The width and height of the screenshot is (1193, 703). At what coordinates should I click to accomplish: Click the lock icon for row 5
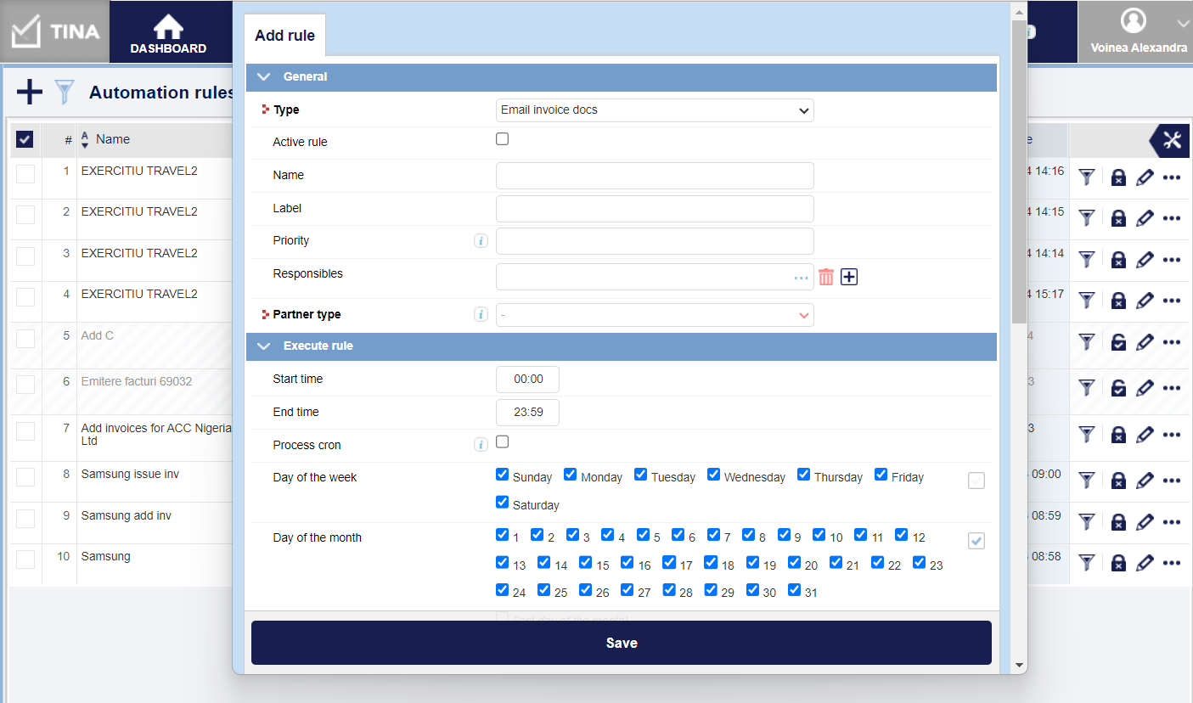[x=1118, y=342]
